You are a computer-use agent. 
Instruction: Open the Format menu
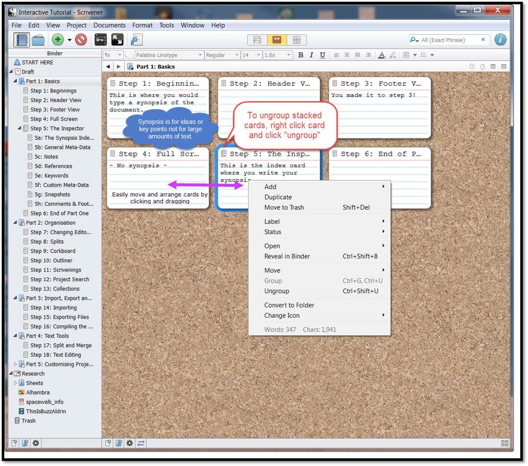coord(143,25)
